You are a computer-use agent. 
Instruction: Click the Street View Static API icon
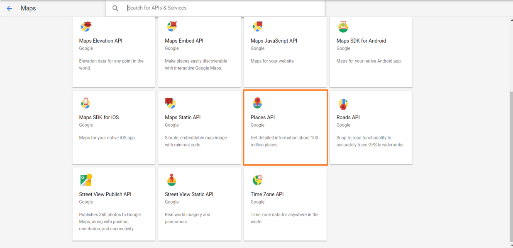172,180
